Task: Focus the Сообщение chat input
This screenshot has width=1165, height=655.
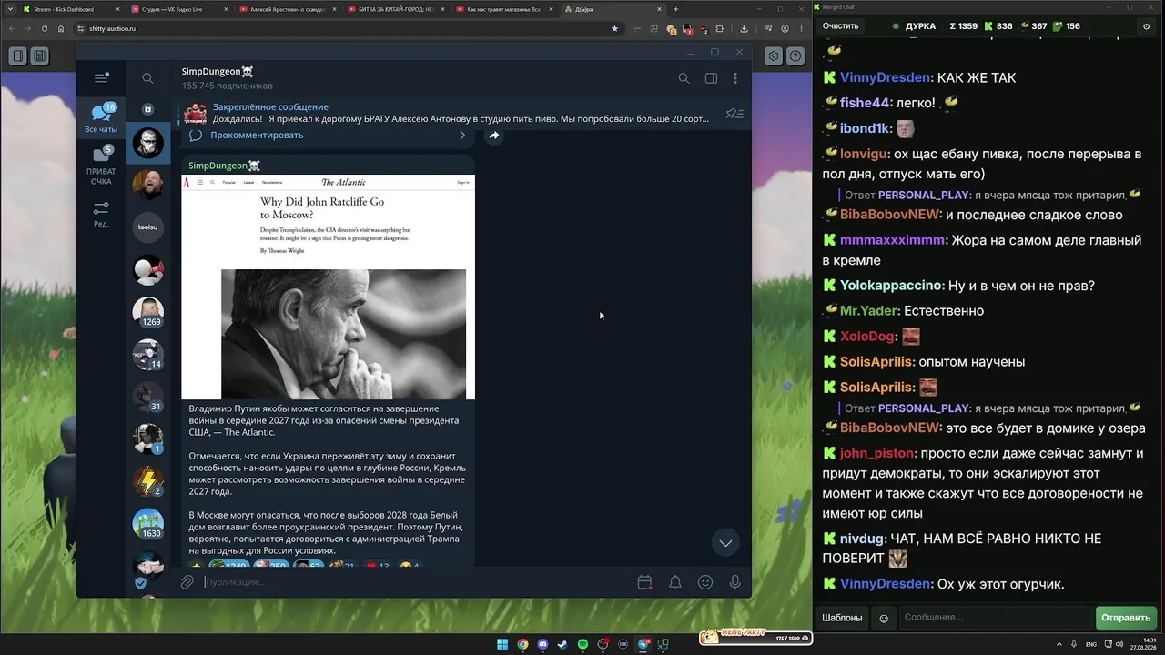Action: (995, 618)
